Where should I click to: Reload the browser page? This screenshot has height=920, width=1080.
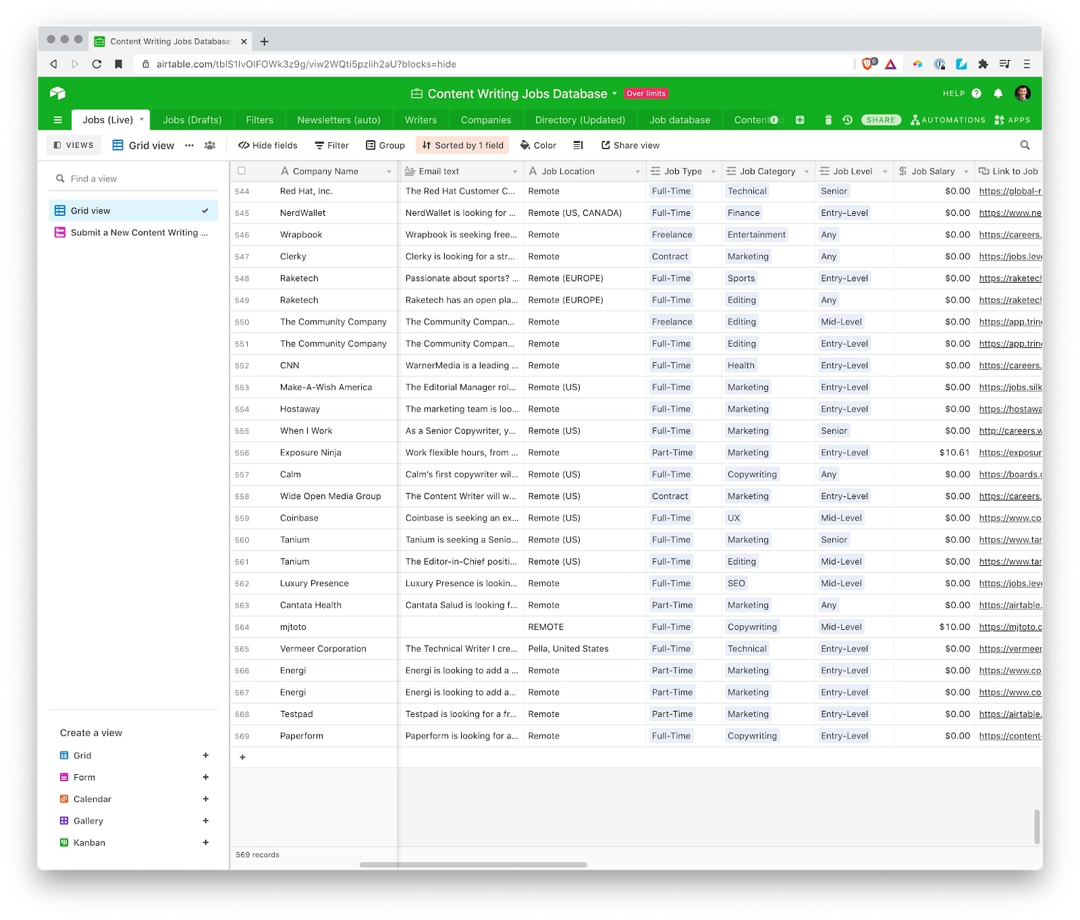coord(97,64)
